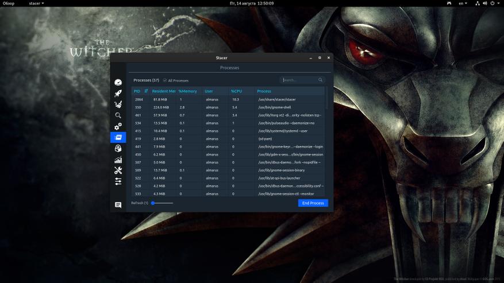Viewport: 504px width, 283px height.
Task: Select the /usr/lib/gnome-session-binary row
Action: point(228,170)
